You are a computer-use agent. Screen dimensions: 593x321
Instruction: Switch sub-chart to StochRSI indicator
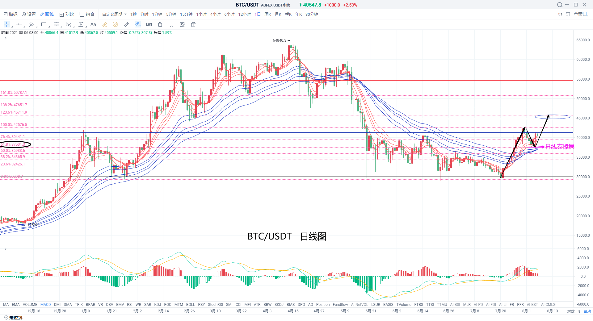(215, 305)
